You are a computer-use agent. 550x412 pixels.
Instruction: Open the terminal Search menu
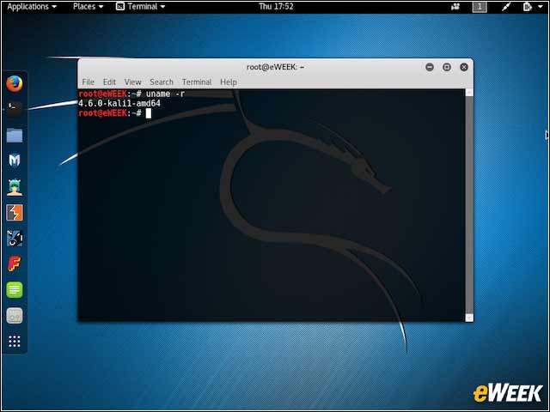[x=162, y=82]
